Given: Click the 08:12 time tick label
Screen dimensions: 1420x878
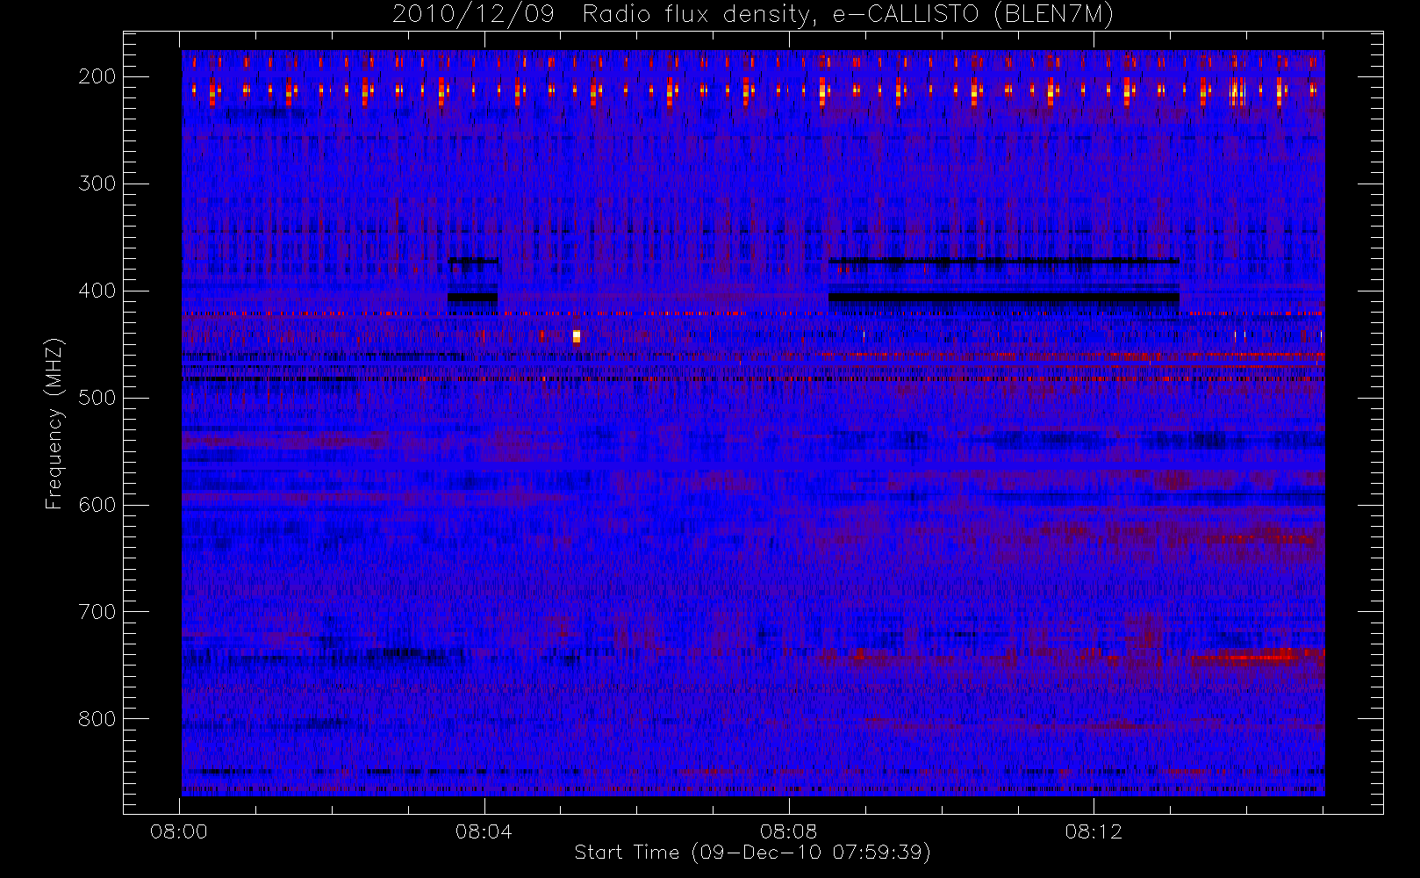Looking at the screenshot, I should pyautogui.click(x=1094, y=831).
